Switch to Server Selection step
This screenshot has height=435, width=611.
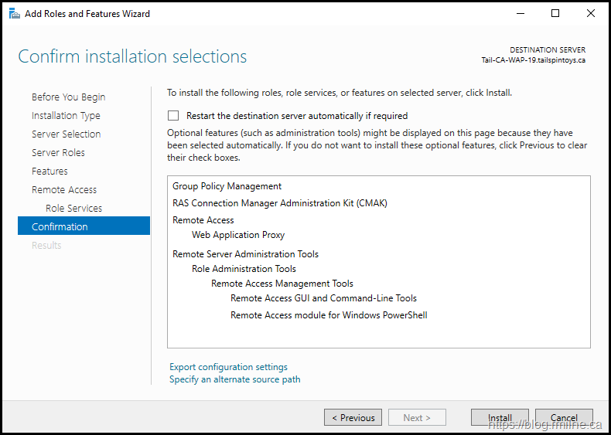pos(66,134)
